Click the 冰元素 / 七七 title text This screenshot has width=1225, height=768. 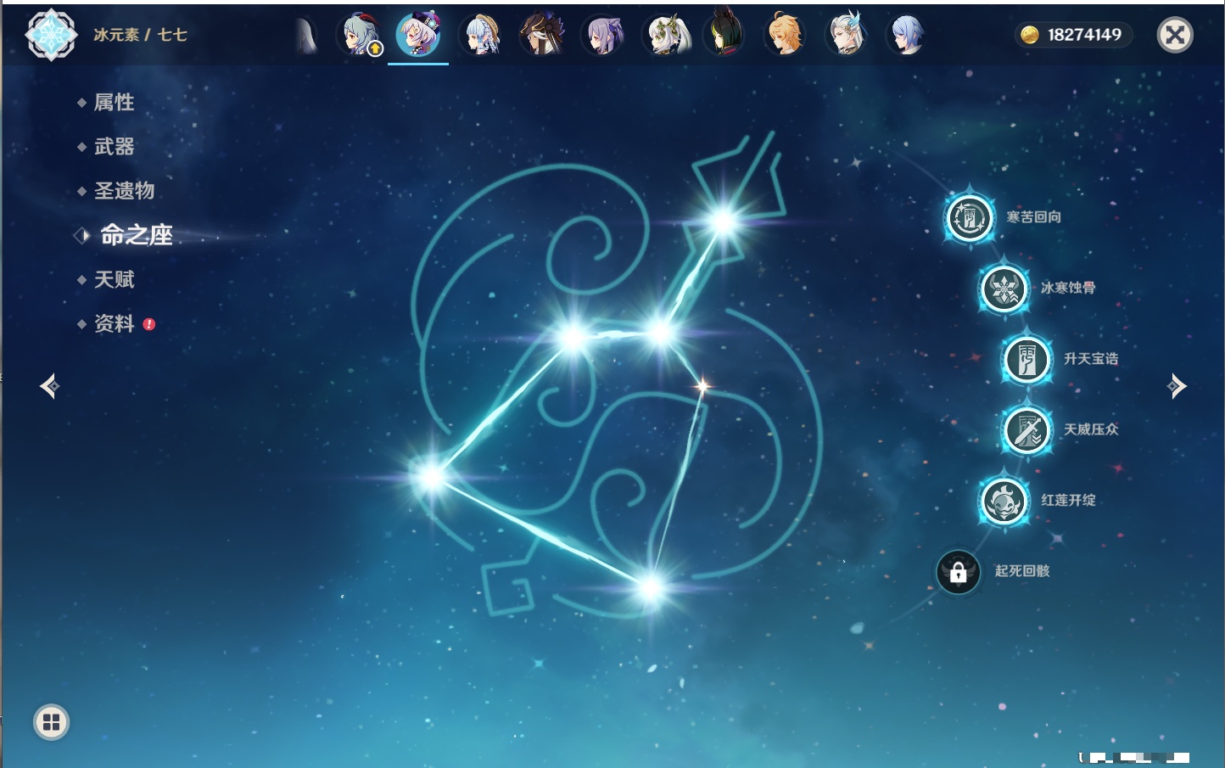pos(140,35)
